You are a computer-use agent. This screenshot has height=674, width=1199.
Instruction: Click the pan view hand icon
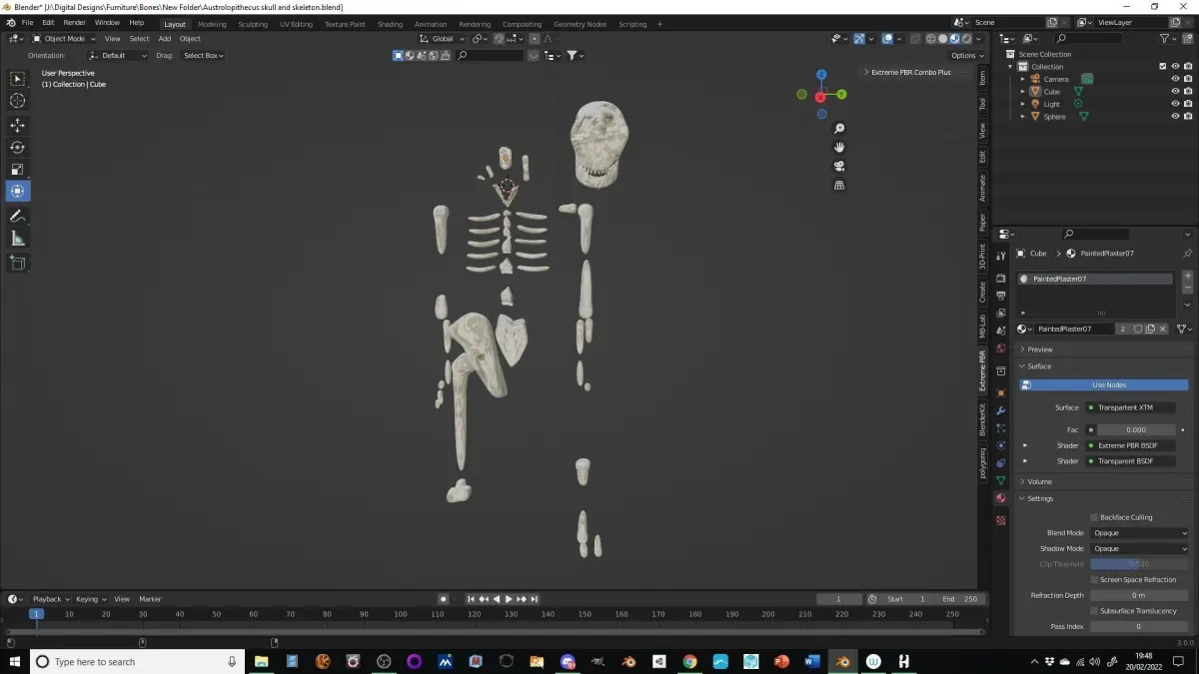pyautogui.click(x=839, y=147)
